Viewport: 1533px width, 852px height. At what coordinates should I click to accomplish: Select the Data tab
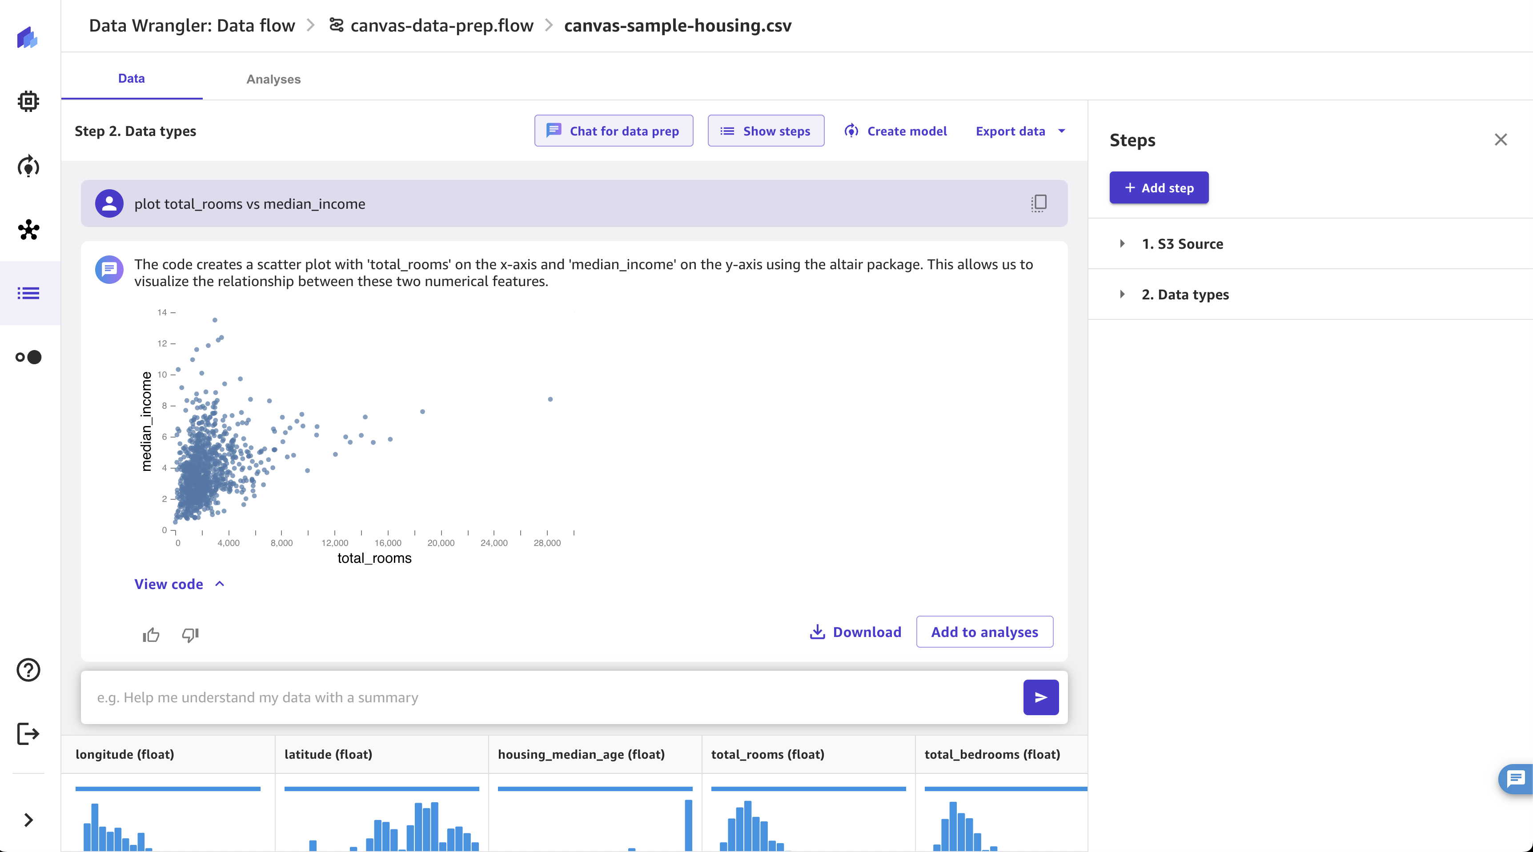pos(130,79)
